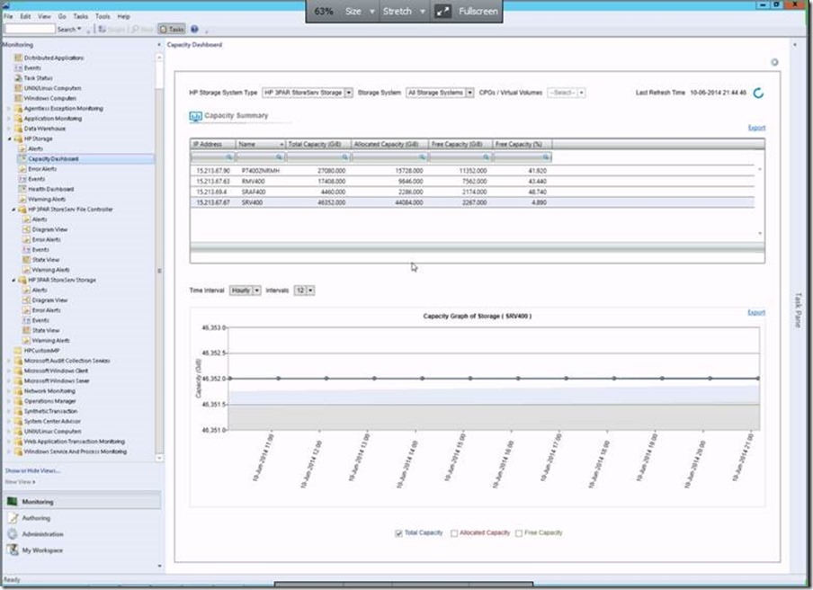Collapse the HP Storage tree folder

tap(10, 139)
